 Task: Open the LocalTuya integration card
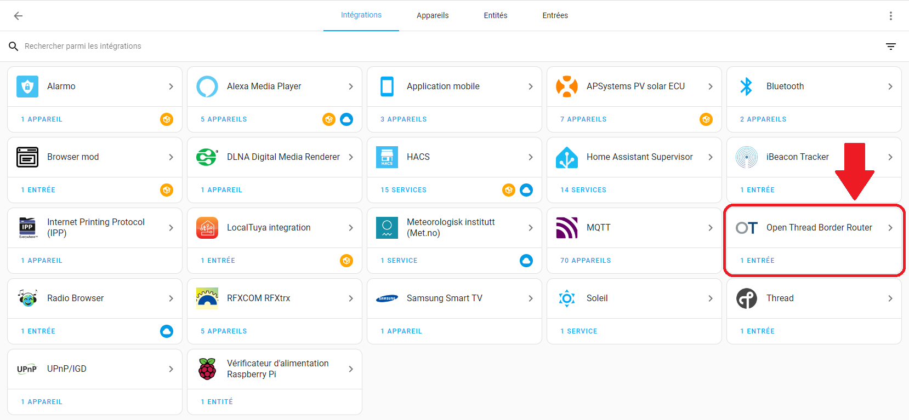269,228
